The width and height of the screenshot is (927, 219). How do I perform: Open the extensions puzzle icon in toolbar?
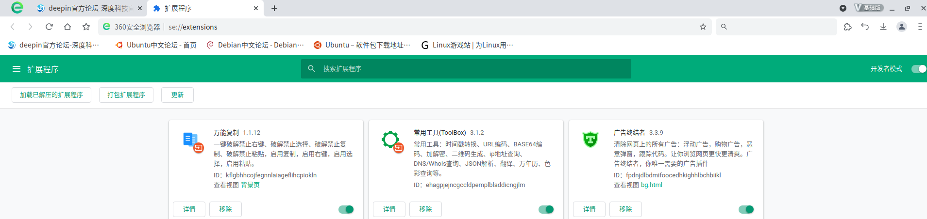(x=848, y=27)
